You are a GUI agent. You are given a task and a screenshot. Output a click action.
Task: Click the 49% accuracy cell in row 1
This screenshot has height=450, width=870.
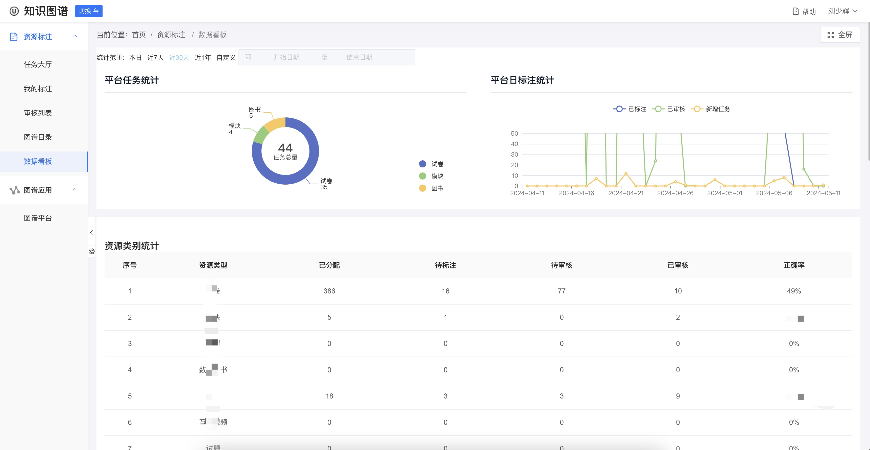794,291
